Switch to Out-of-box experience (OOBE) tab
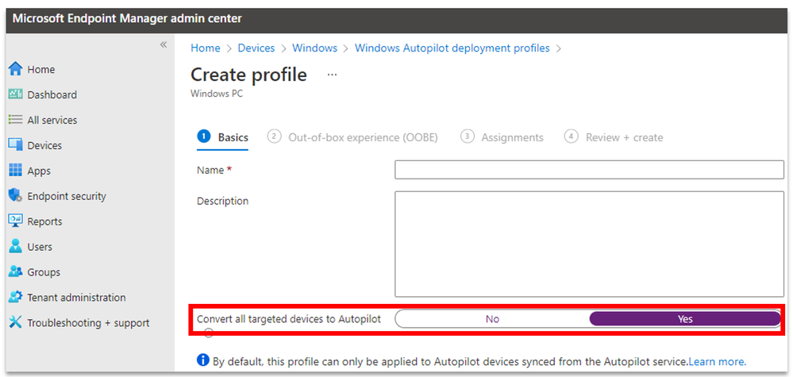793x377 pixels. pos(353,137)
